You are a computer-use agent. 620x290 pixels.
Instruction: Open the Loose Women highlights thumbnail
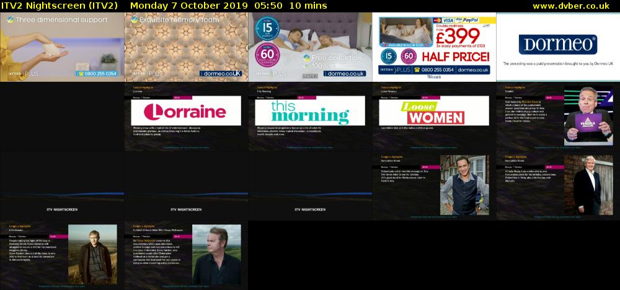(x=434, y=116)
